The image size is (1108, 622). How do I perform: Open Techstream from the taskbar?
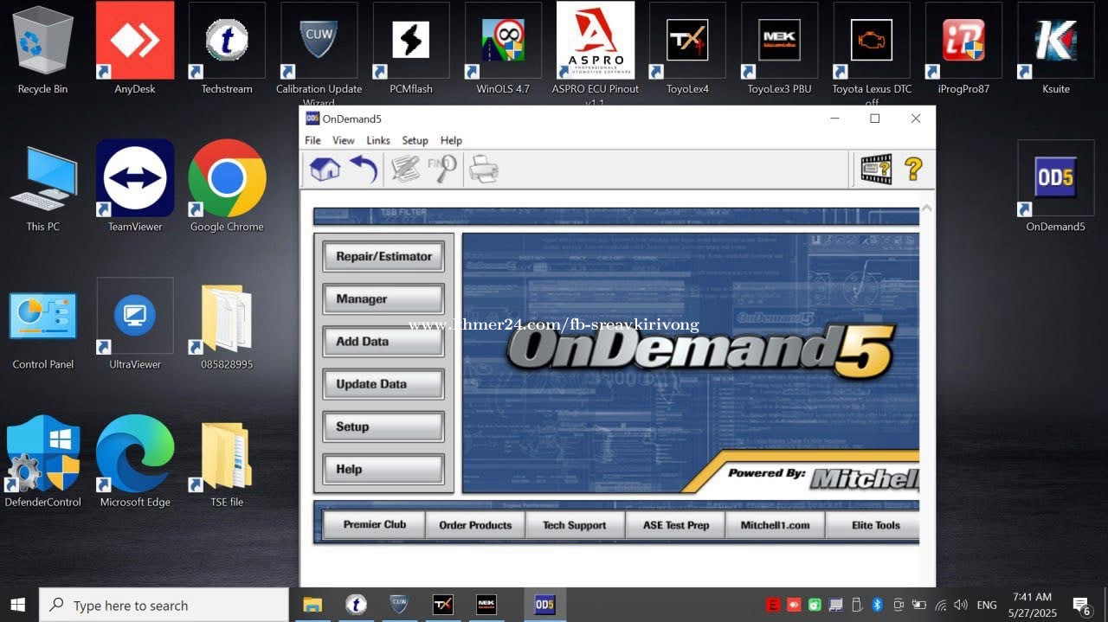click(x=356, y=605)
